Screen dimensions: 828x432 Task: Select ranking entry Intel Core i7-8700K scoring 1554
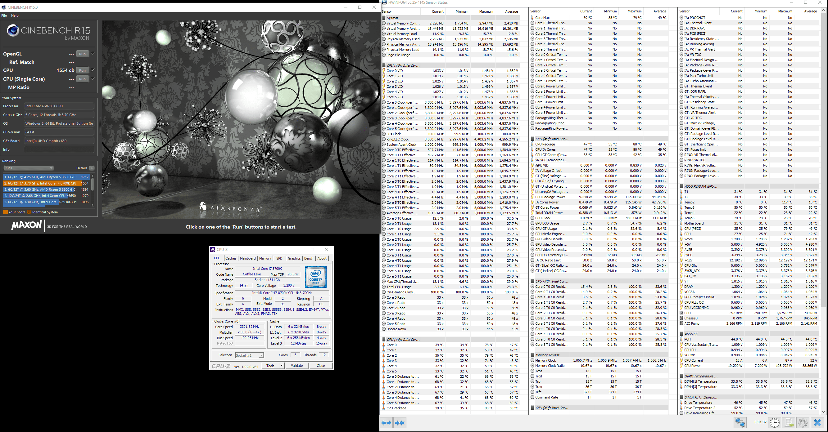click(x=47, y=183)
